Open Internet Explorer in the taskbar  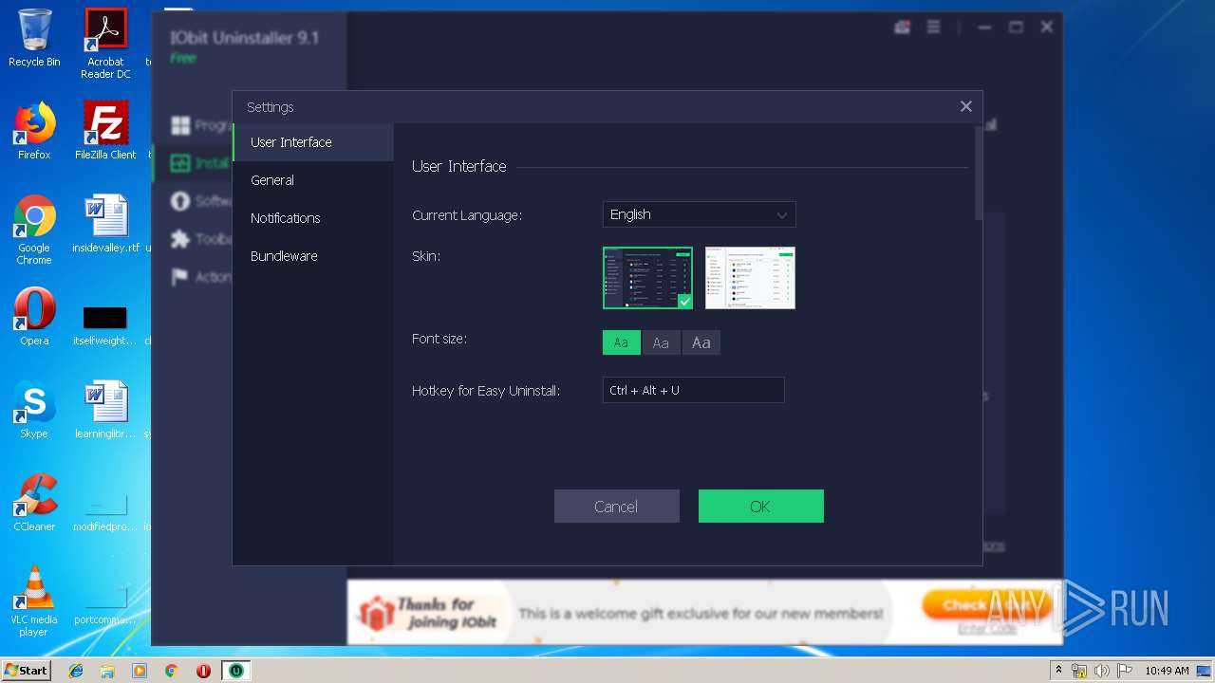coord(76,671)
